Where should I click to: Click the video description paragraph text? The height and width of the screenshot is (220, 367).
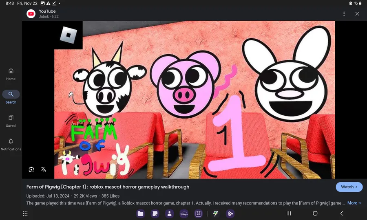pyautogui.click(x=186, y=203)
